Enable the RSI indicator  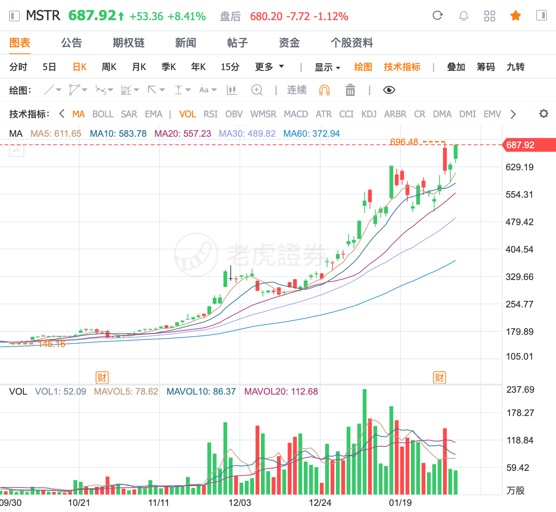[211, 114]
